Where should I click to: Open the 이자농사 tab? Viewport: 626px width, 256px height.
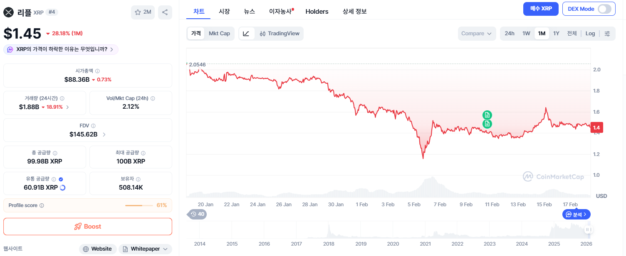tap(281, 12)
